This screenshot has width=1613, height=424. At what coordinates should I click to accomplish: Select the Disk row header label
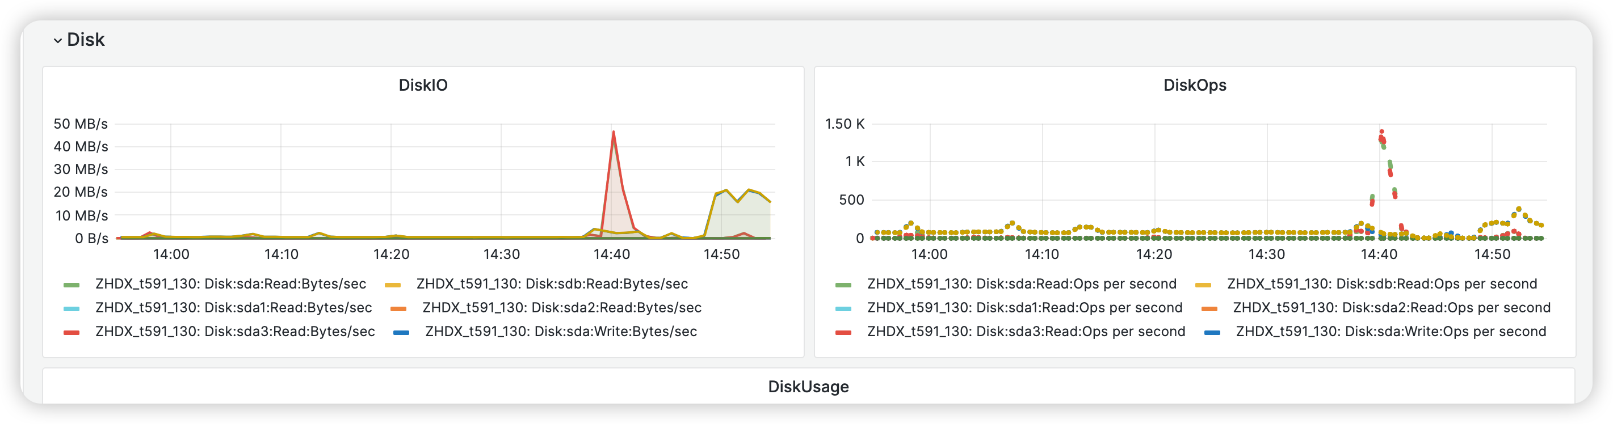pyautogui.click(x=86, y=40)
